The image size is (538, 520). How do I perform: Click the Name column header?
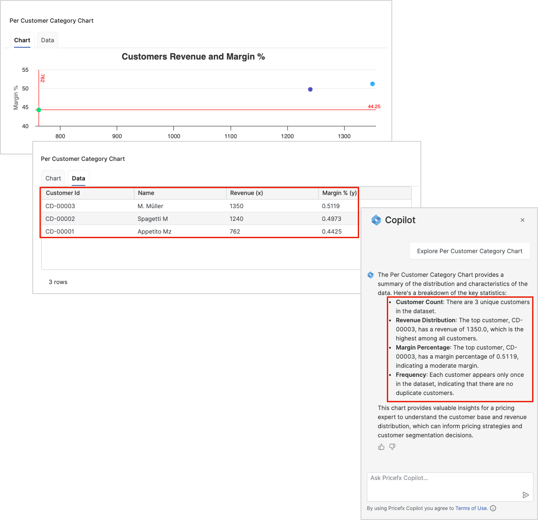click(146, 193)
